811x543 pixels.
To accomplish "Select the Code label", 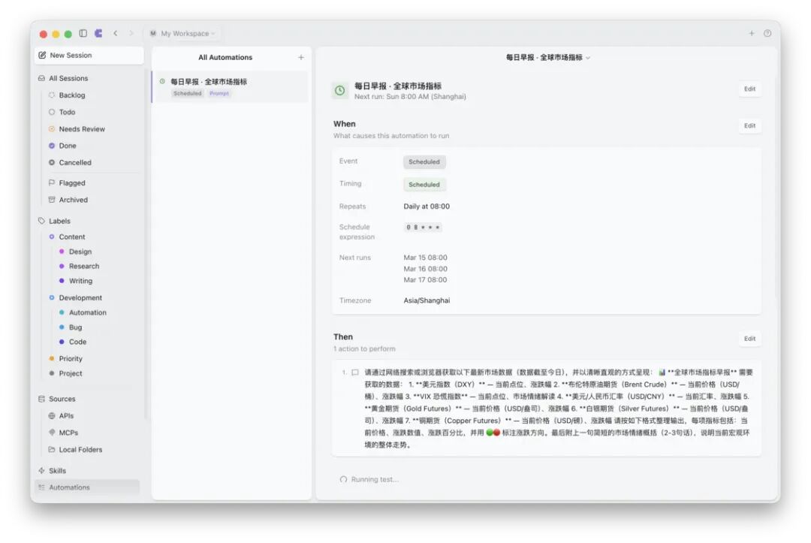I will click(x=77, y=342).
